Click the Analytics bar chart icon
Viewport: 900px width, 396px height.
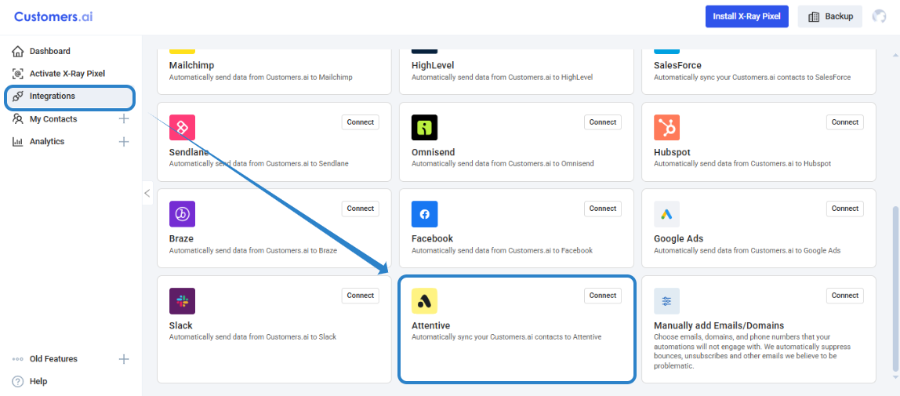coord(18,141)
